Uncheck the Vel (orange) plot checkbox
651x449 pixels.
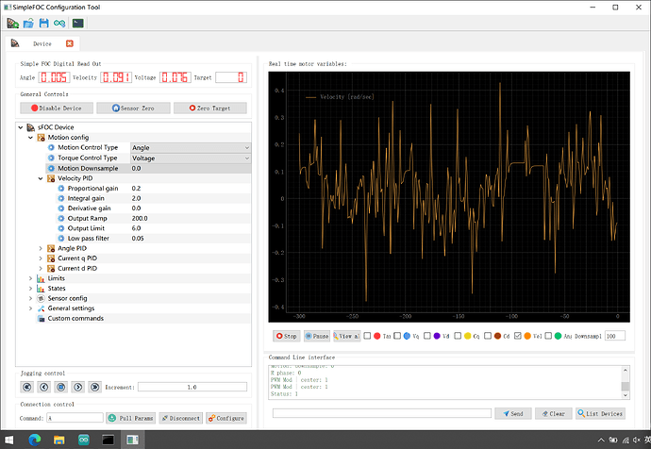(x=518, y=336)
